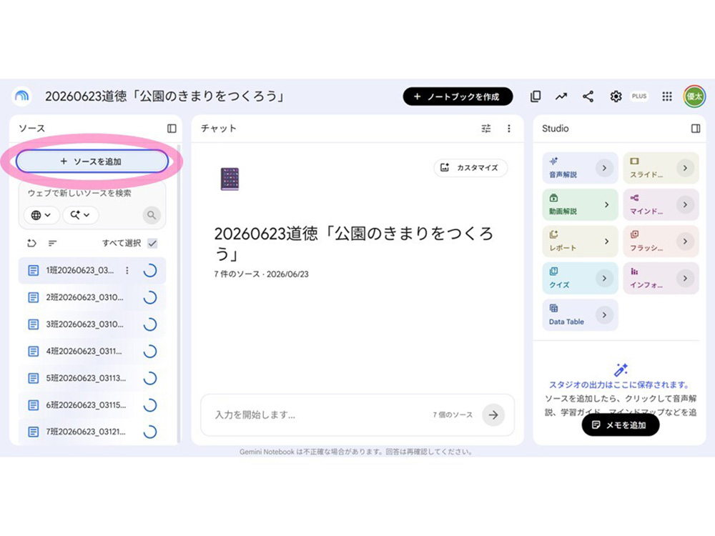Image resolution: width=715 pixels, height=536 pixels.
Task: Click the magnifier search submit icon
Action: click(x=152, y=215)
